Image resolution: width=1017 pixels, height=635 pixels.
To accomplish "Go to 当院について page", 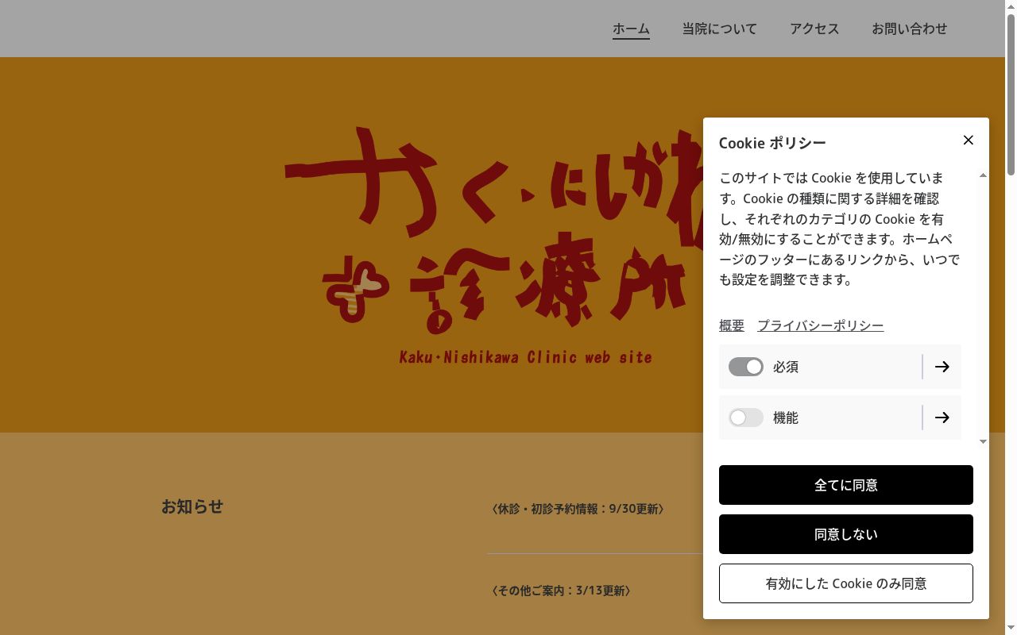I will 719,29.
